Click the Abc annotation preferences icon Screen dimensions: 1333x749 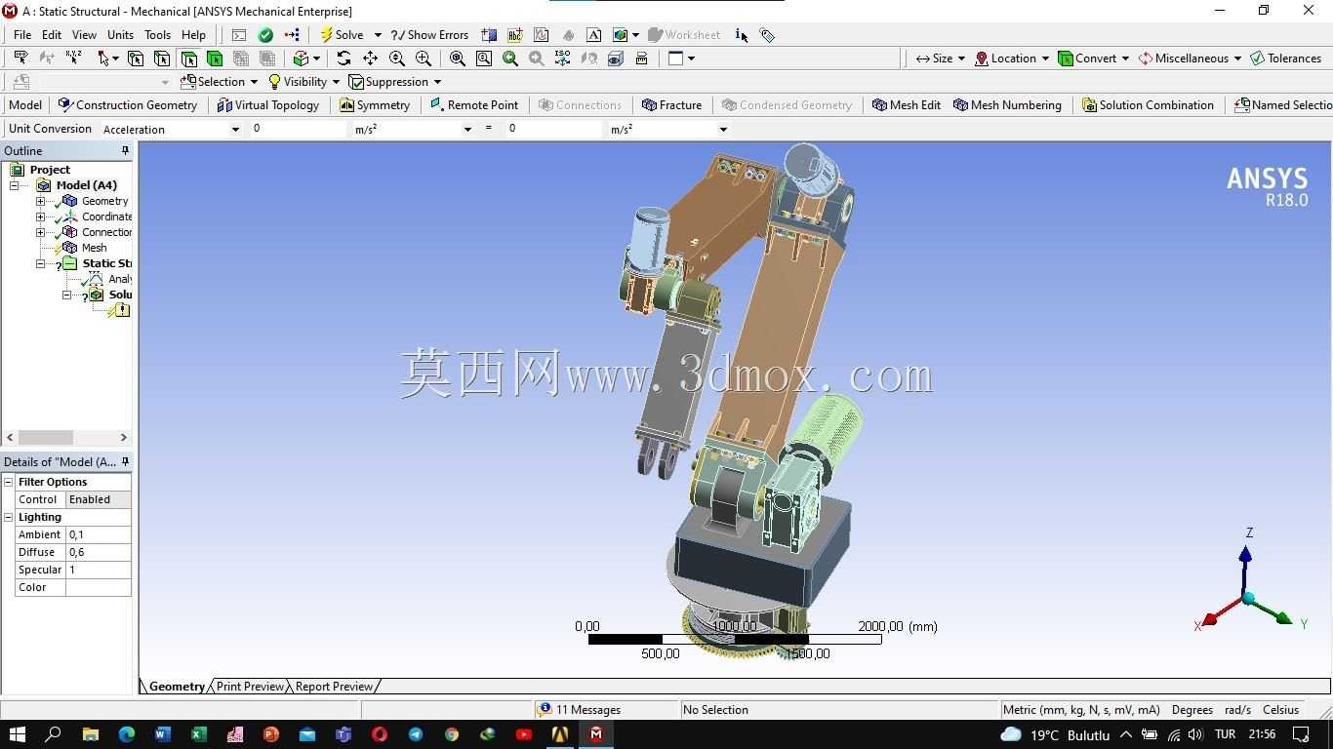coord(515,35)
